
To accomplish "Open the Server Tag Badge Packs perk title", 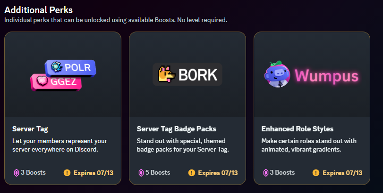I will coord(176,129).
